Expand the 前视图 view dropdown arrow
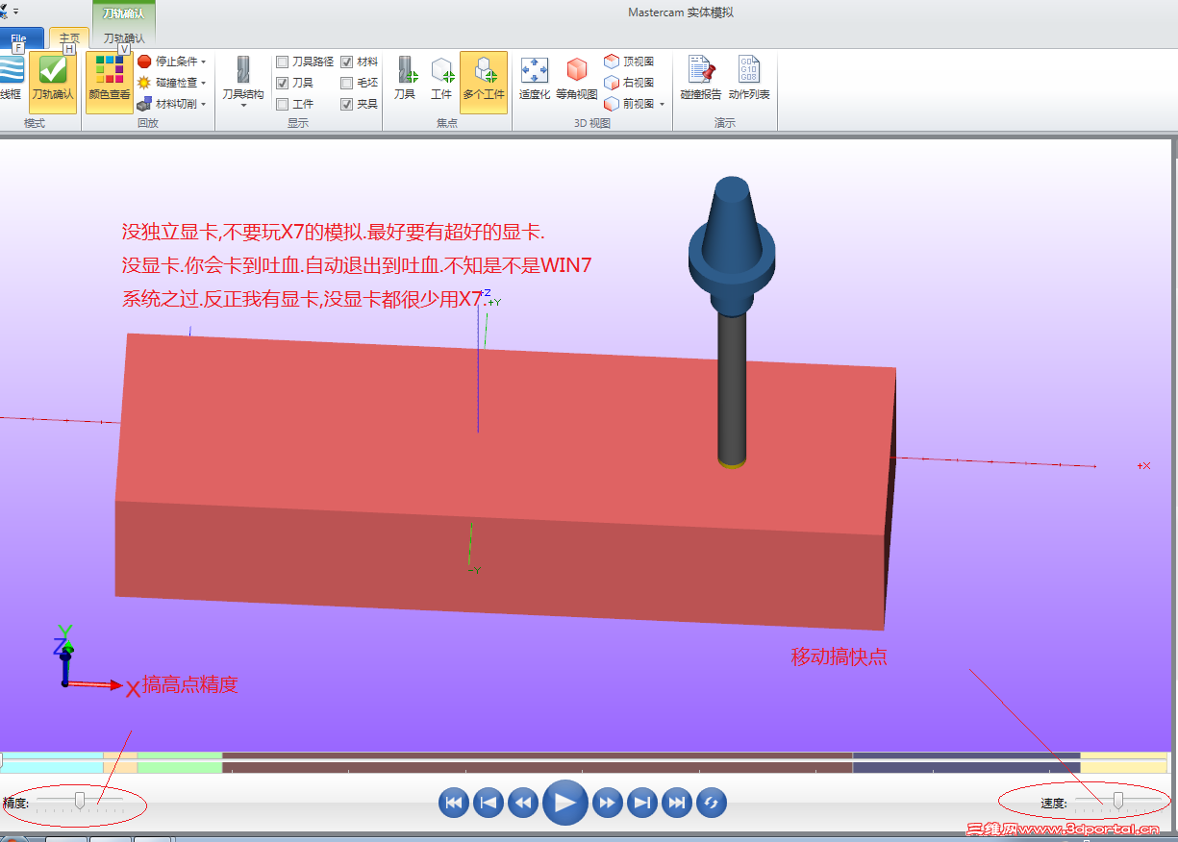The width and height of the screenshot is (1178, 842). (663, 104)
